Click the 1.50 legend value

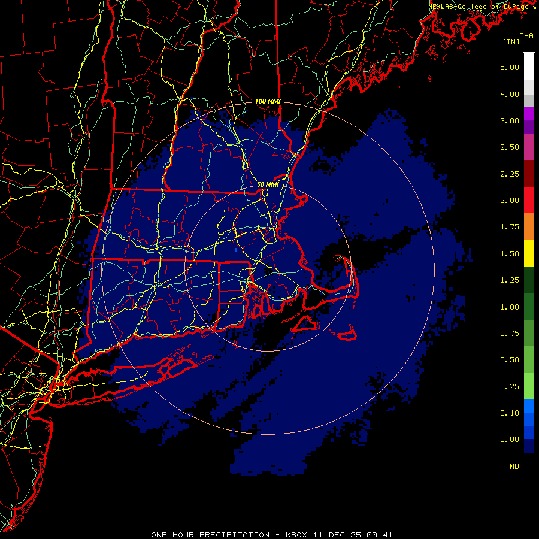pos(510,254)
